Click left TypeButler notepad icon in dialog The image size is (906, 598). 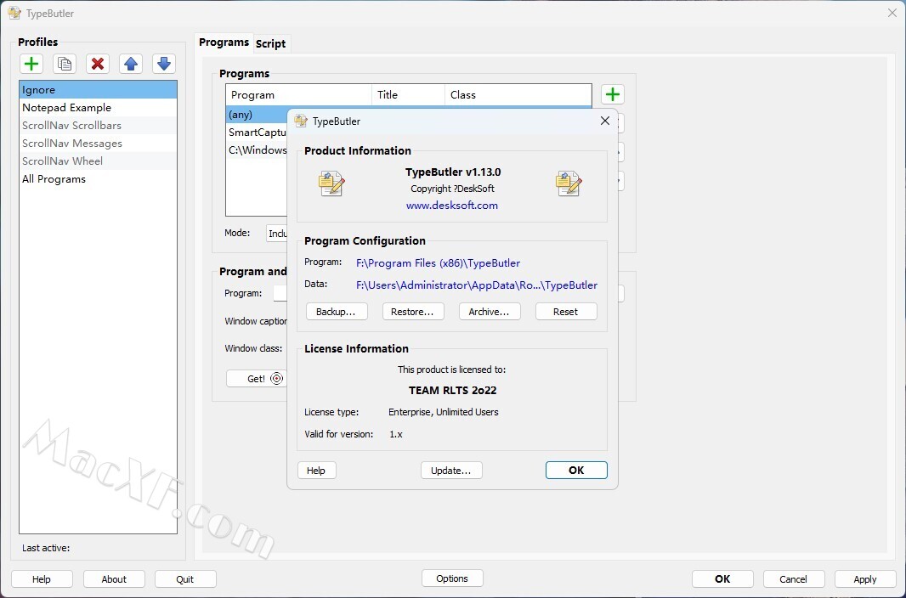[x=331, y=183]
